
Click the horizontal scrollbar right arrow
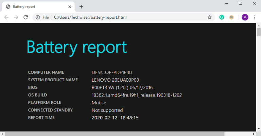(254, 134)
